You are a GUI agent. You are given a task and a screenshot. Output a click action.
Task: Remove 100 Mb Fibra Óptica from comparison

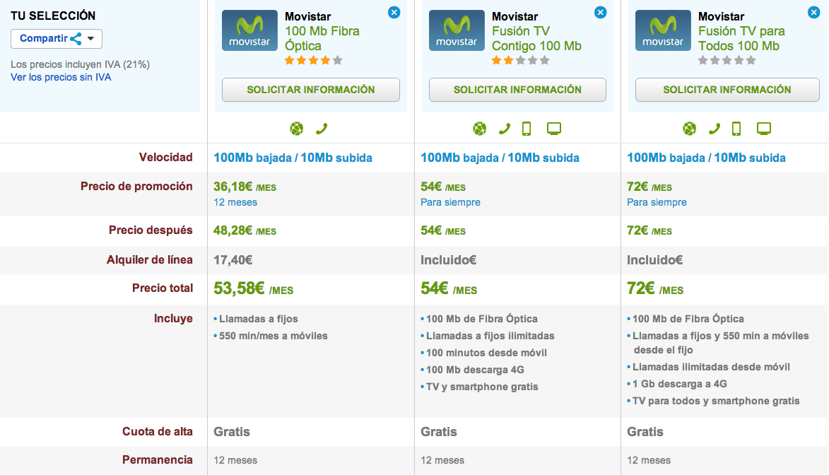pos(394,12)
